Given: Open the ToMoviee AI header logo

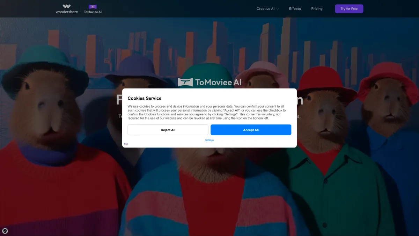Looking at the screenshot, I should pyautogui.click(x=93, y=9).
